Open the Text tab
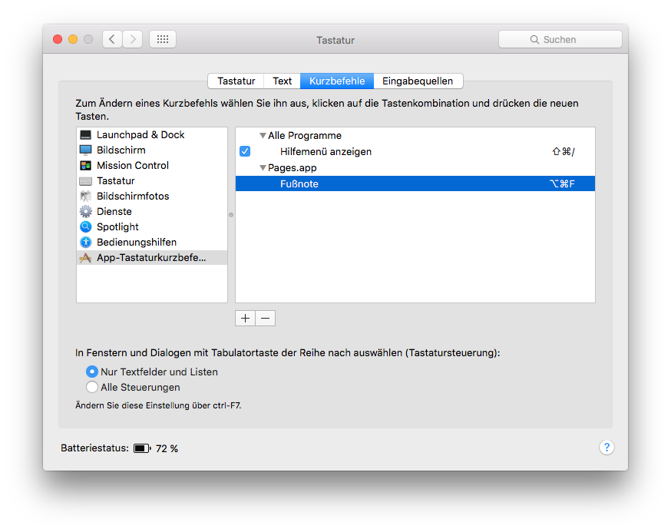The height and width of the screenshot is (532, 671). 282,81
